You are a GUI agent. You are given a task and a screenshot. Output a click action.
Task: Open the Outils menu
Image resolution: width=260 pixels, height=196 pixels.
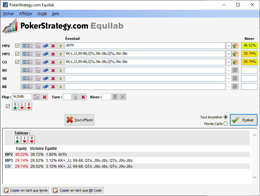(42, 14)
